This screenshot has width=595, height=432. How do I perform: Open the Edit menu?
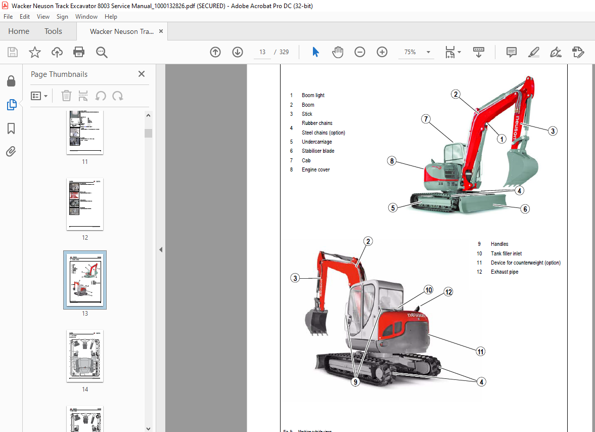pyautogui.click(x=25, y=17)
